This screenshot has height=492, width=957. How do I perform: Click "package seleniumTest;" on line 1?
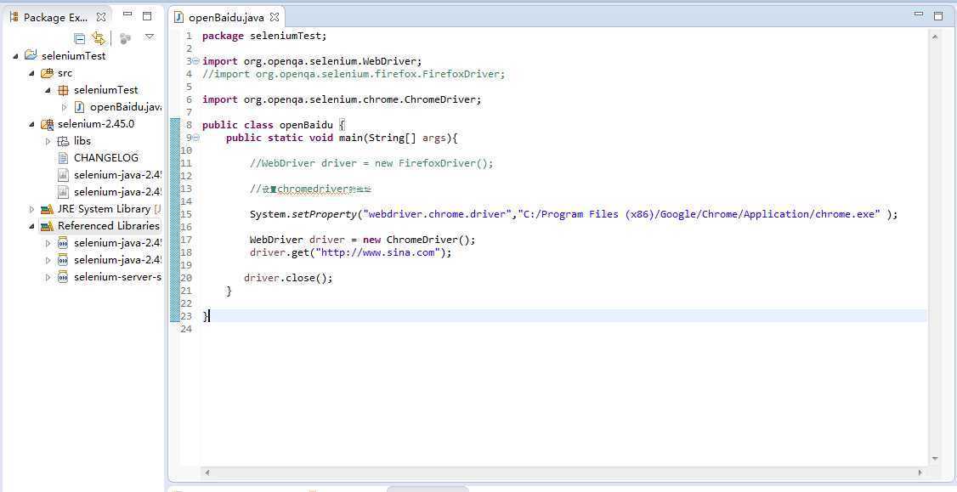264,36
